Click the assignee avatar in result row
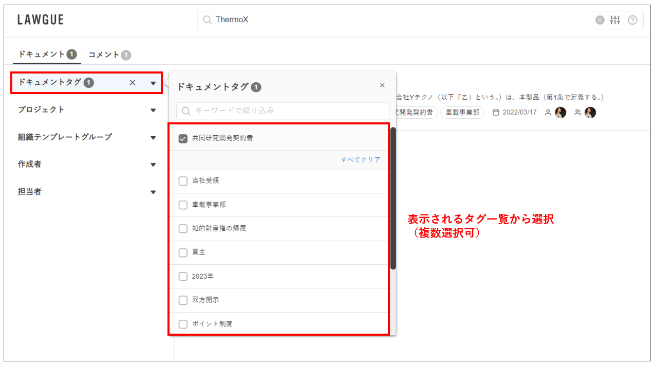This screenshot has width=656, height=365. 590,112
